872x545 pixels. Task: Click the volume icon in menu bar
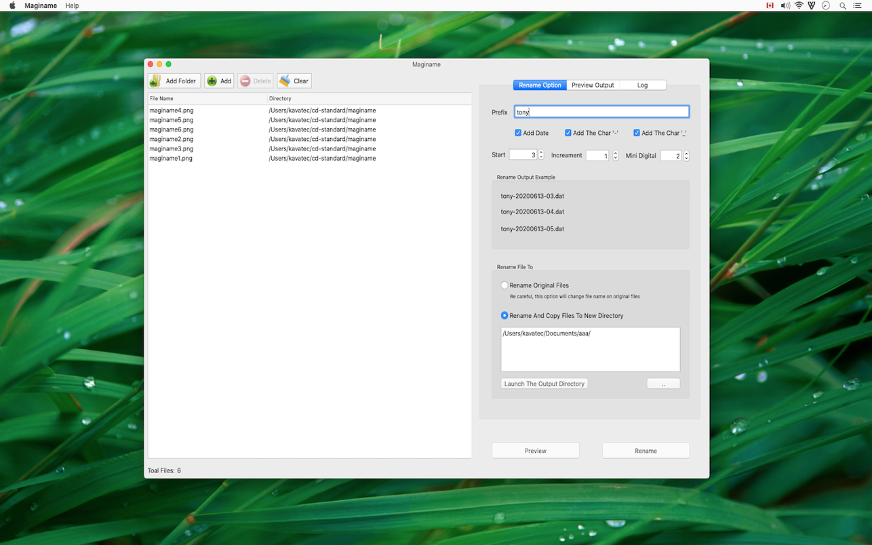[x=785, y=5]
